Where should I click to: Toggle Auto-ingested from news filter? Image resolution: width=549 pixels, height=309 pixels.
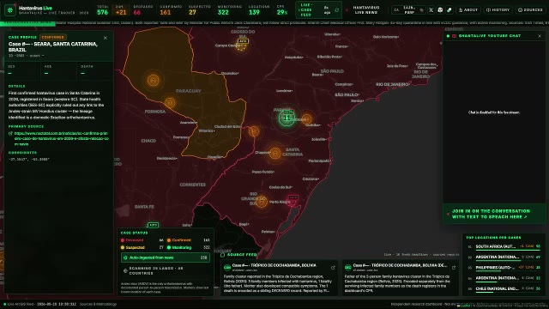click(x=166, y=257)
